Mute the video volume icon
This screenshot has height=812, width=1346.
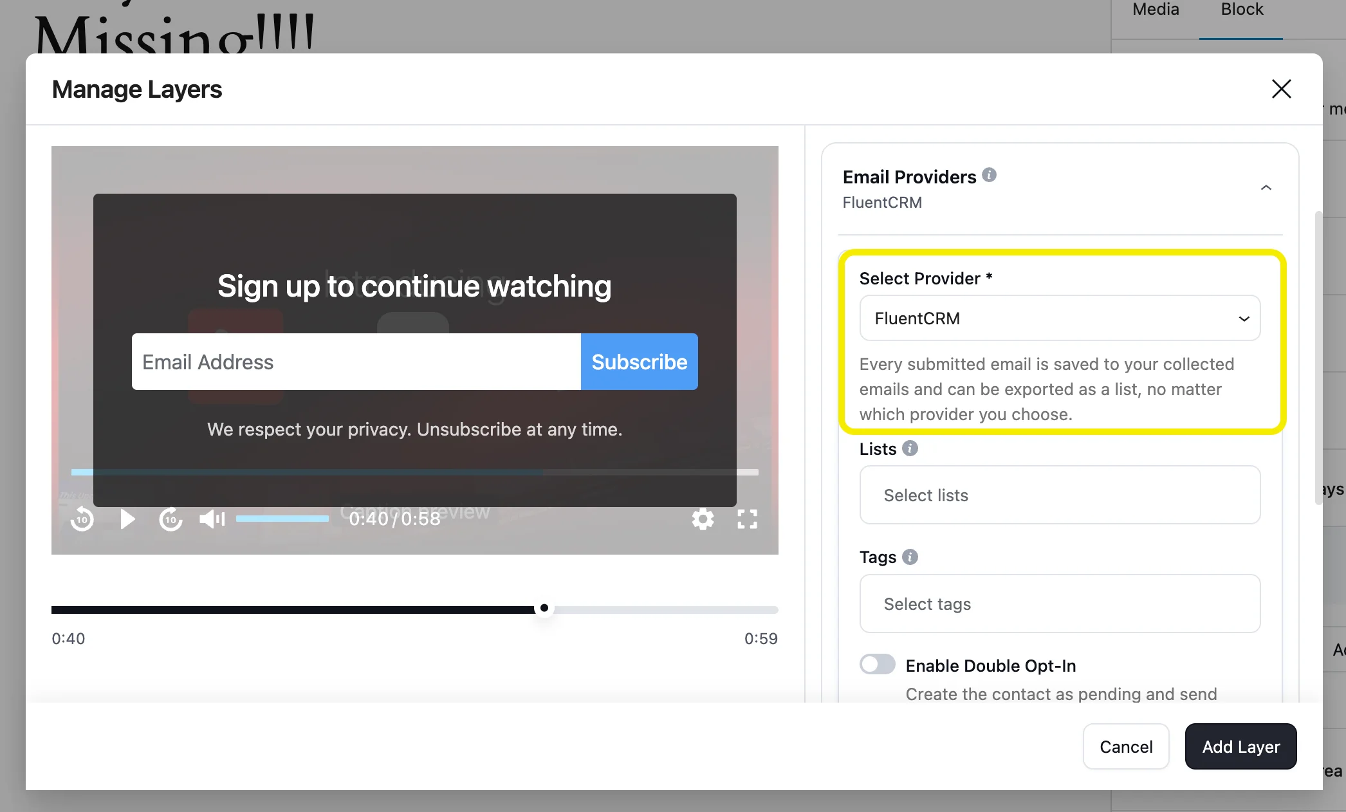tap(212, 519)
